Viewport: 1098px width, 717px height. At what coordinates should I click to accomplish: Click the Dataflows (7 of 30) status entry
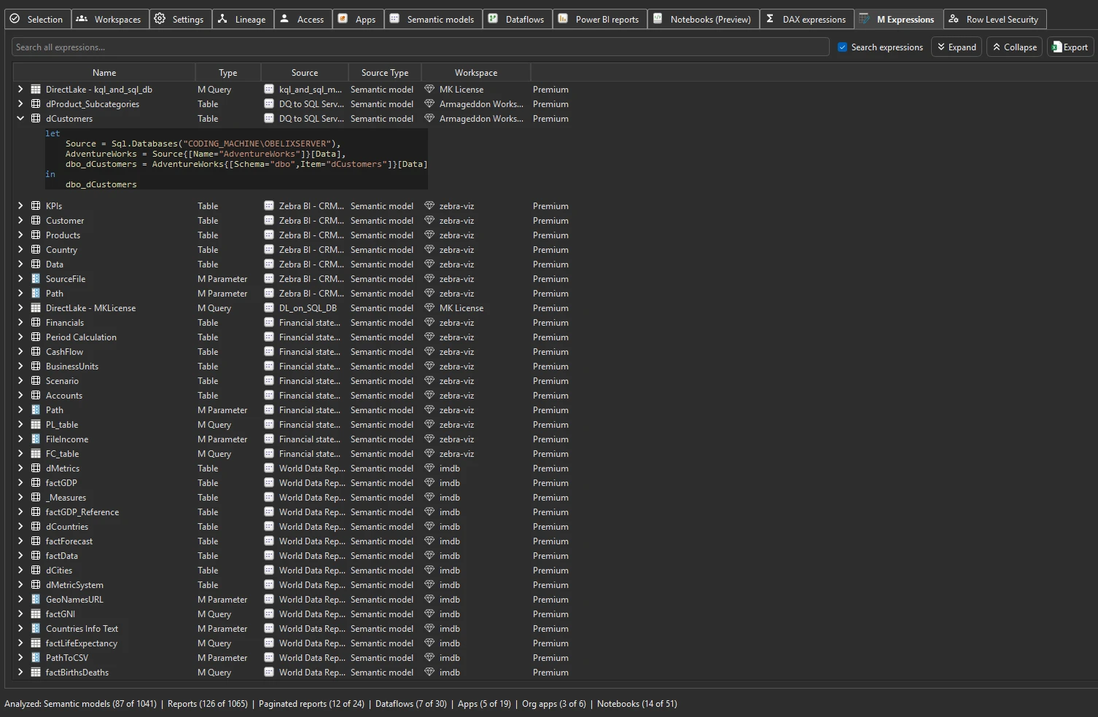[x=410, y=704]
